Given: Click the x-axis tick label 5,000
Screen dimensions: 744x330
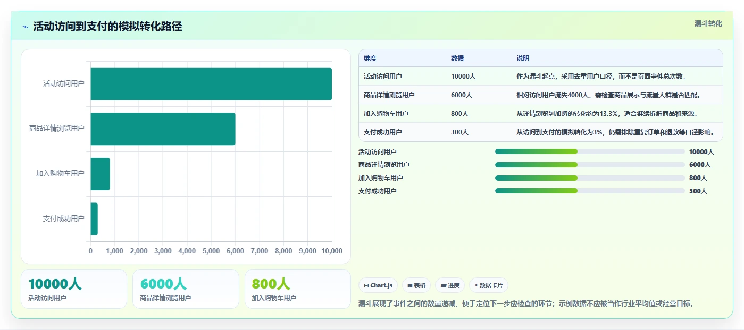Looking at the screenshot, I should 211,251.
